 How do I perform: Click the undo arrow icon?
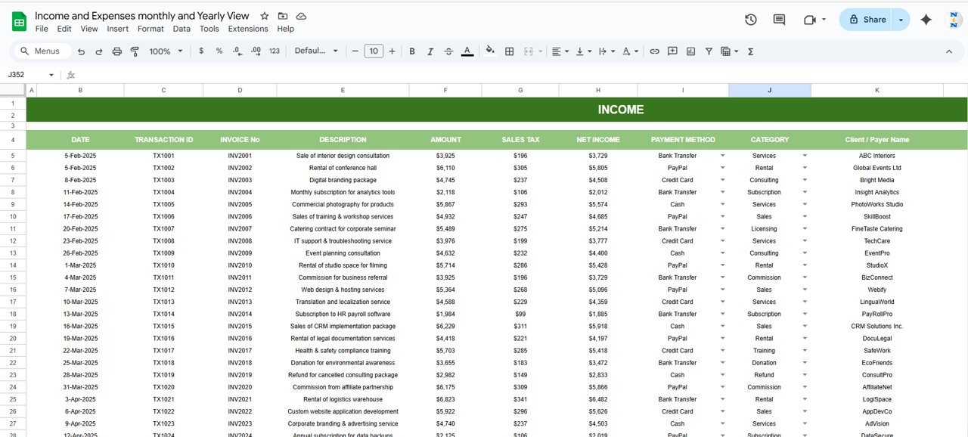click(80, 51)
